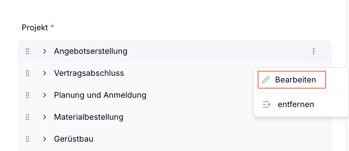The height and width of the screenshot is (151, 349).
Task: Click the drag handle beside Vertragsabschluss
Action: pyautogui.click(x=28, y=73)
